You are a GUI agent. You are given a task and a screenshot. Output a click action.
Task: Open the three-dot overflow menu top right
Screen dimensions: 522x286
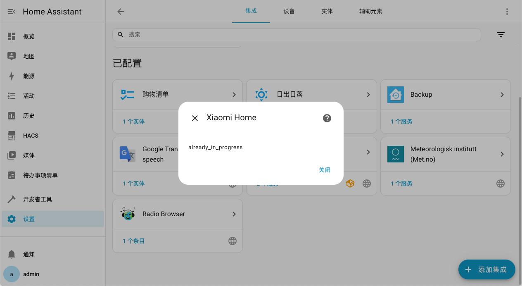coord(507,11)
